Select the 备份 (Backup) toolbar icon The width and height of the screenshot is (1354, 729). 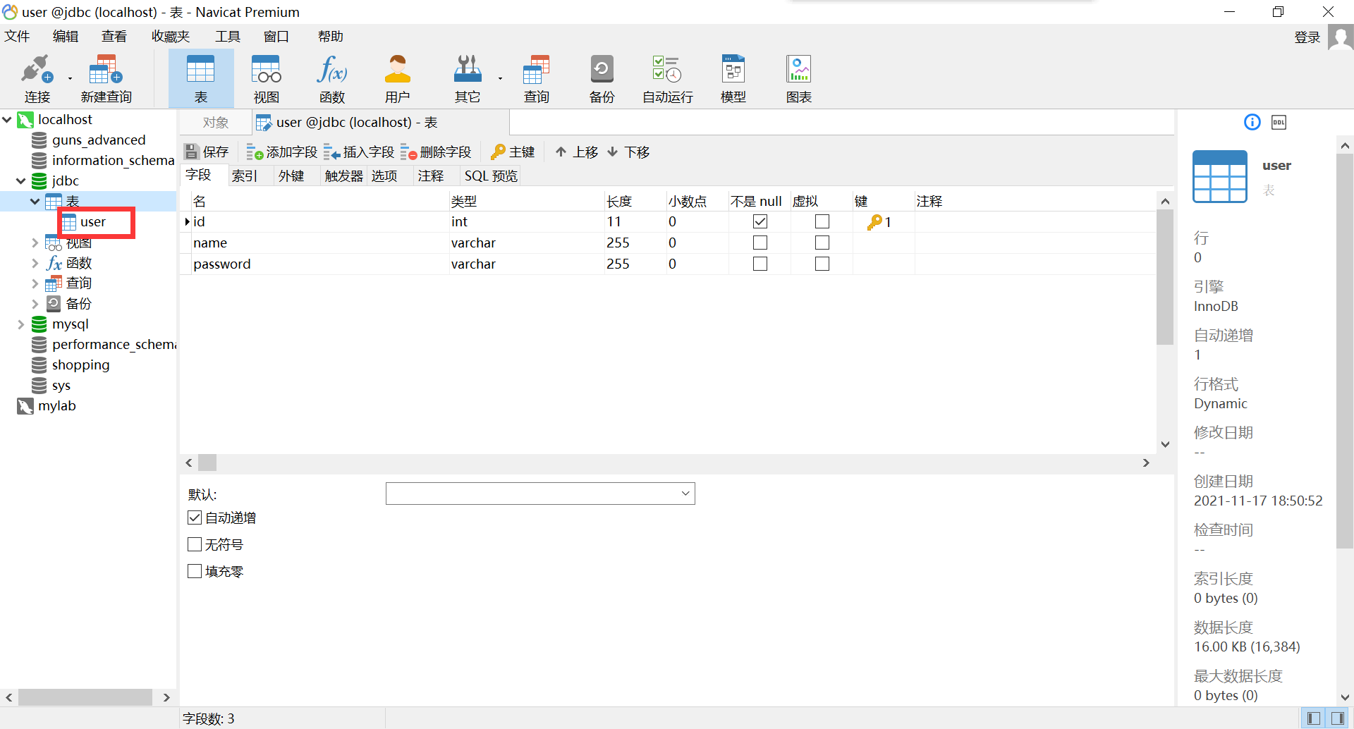[x=601, y=78]
